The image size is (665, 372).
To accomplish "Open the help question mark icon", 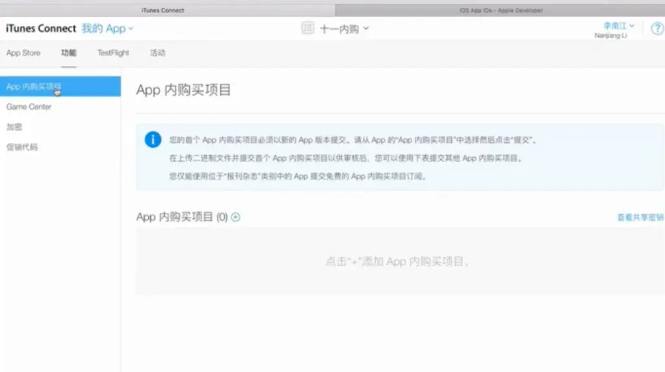I will (658, 29).
